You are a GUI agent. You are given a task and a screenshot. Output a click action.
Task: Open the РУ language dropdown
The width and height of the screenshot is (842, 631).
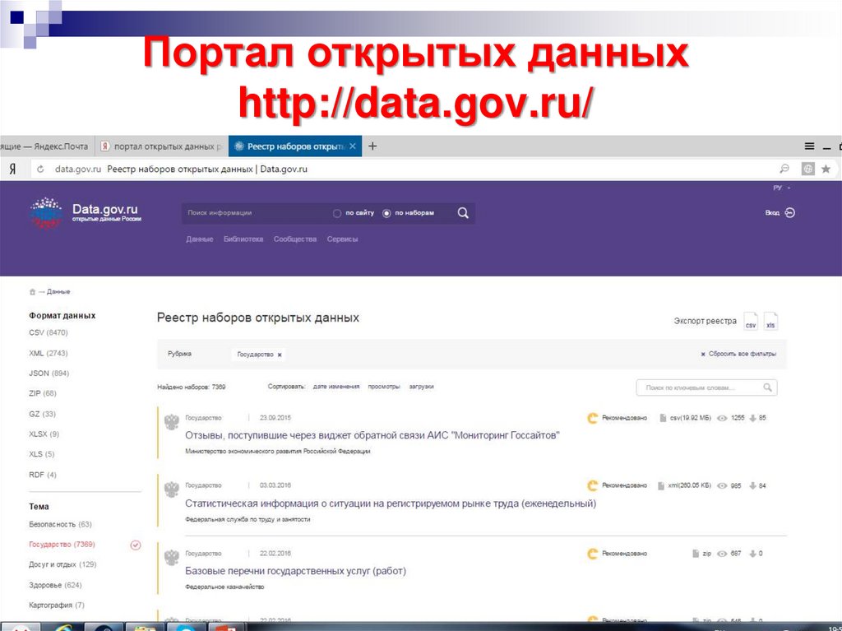point(782,188)
